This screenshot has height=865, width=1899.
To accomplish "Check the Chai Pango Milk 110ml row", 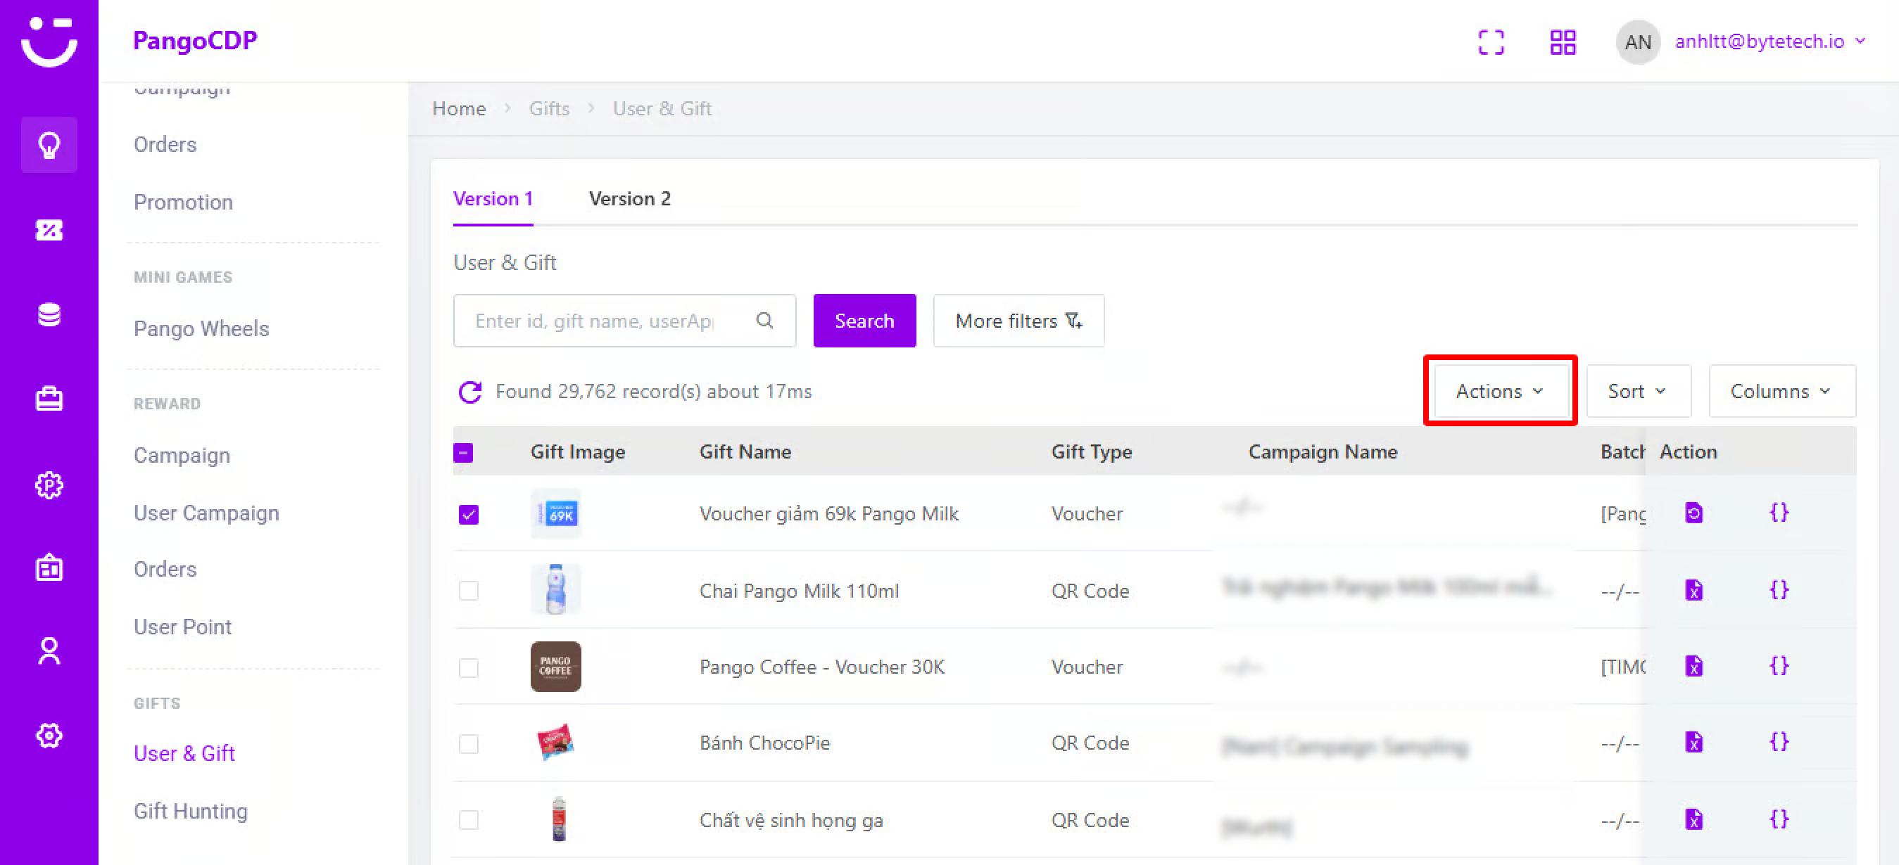I will 468,591.
